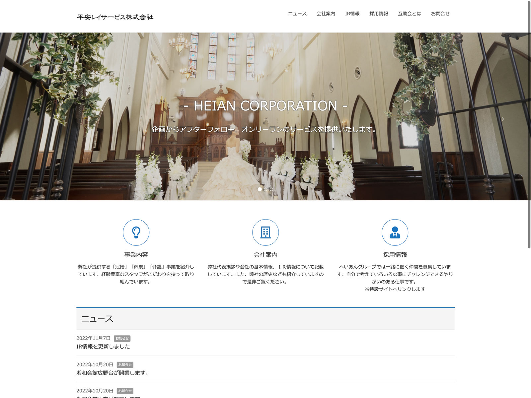Viewport: 531px width, 398px height.
Task: Open 採用情報 in the top navigation
Action: click(379, 14)
